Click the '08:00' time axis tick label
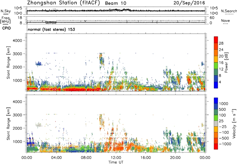The height and width of the screenshot is (164, 237). (x=86, y=158)
